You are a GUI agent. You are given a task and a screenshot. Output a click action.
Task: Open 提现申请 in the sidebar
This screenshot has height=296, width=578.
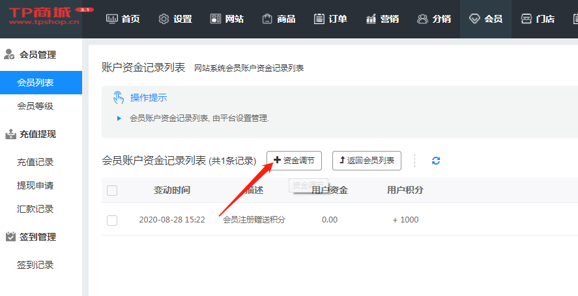(x=35, y=185)
